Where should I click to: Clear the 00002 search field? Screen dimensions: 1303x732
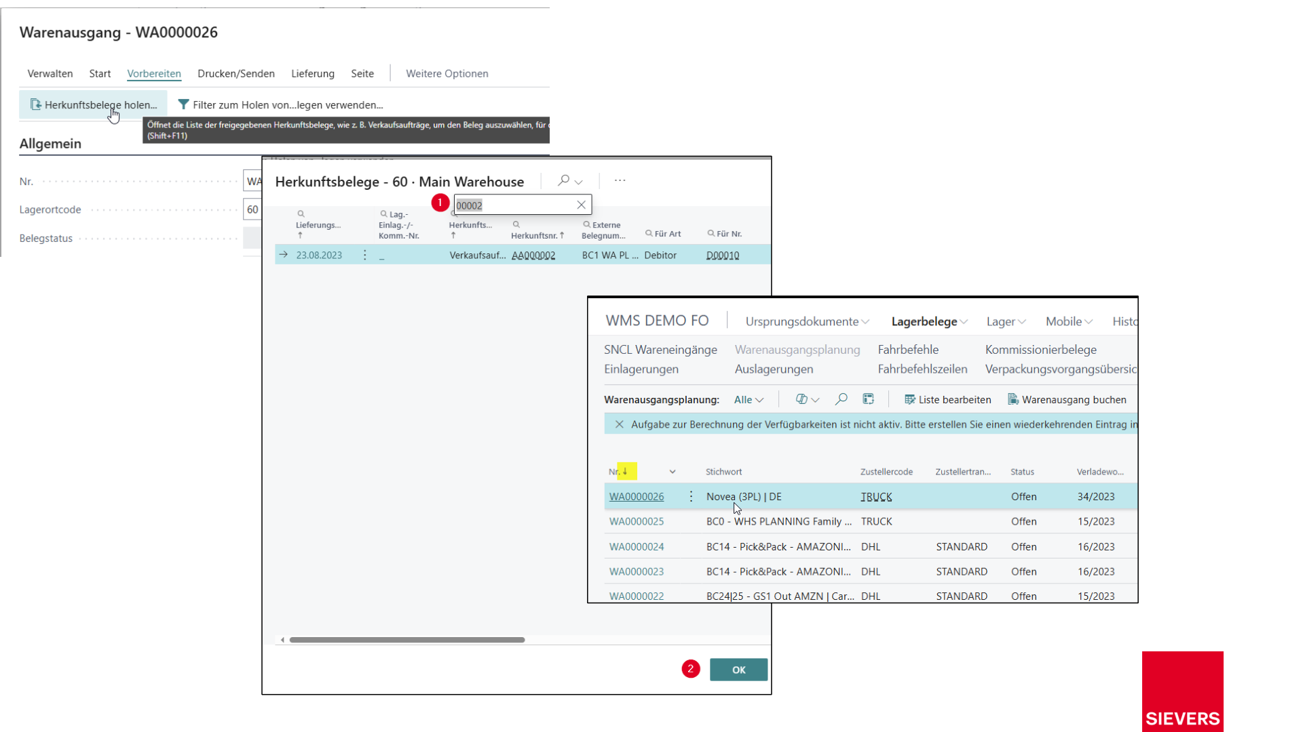click(x=581, y=205)
